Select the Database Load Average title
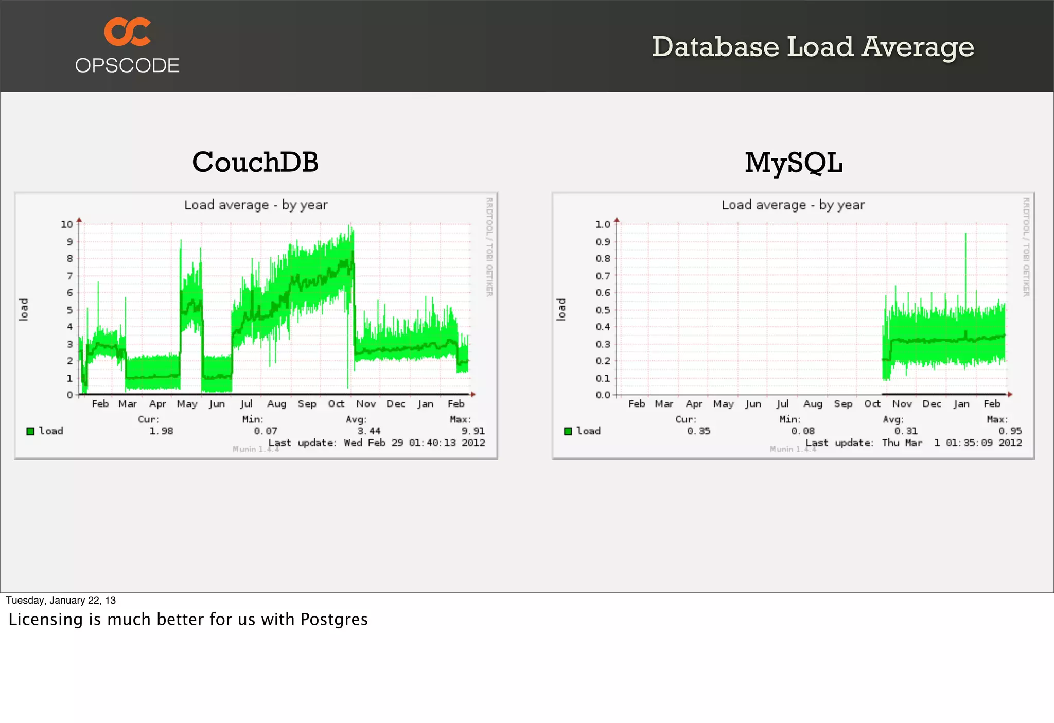Screen dimensions: 1054x723 [813, 47]
